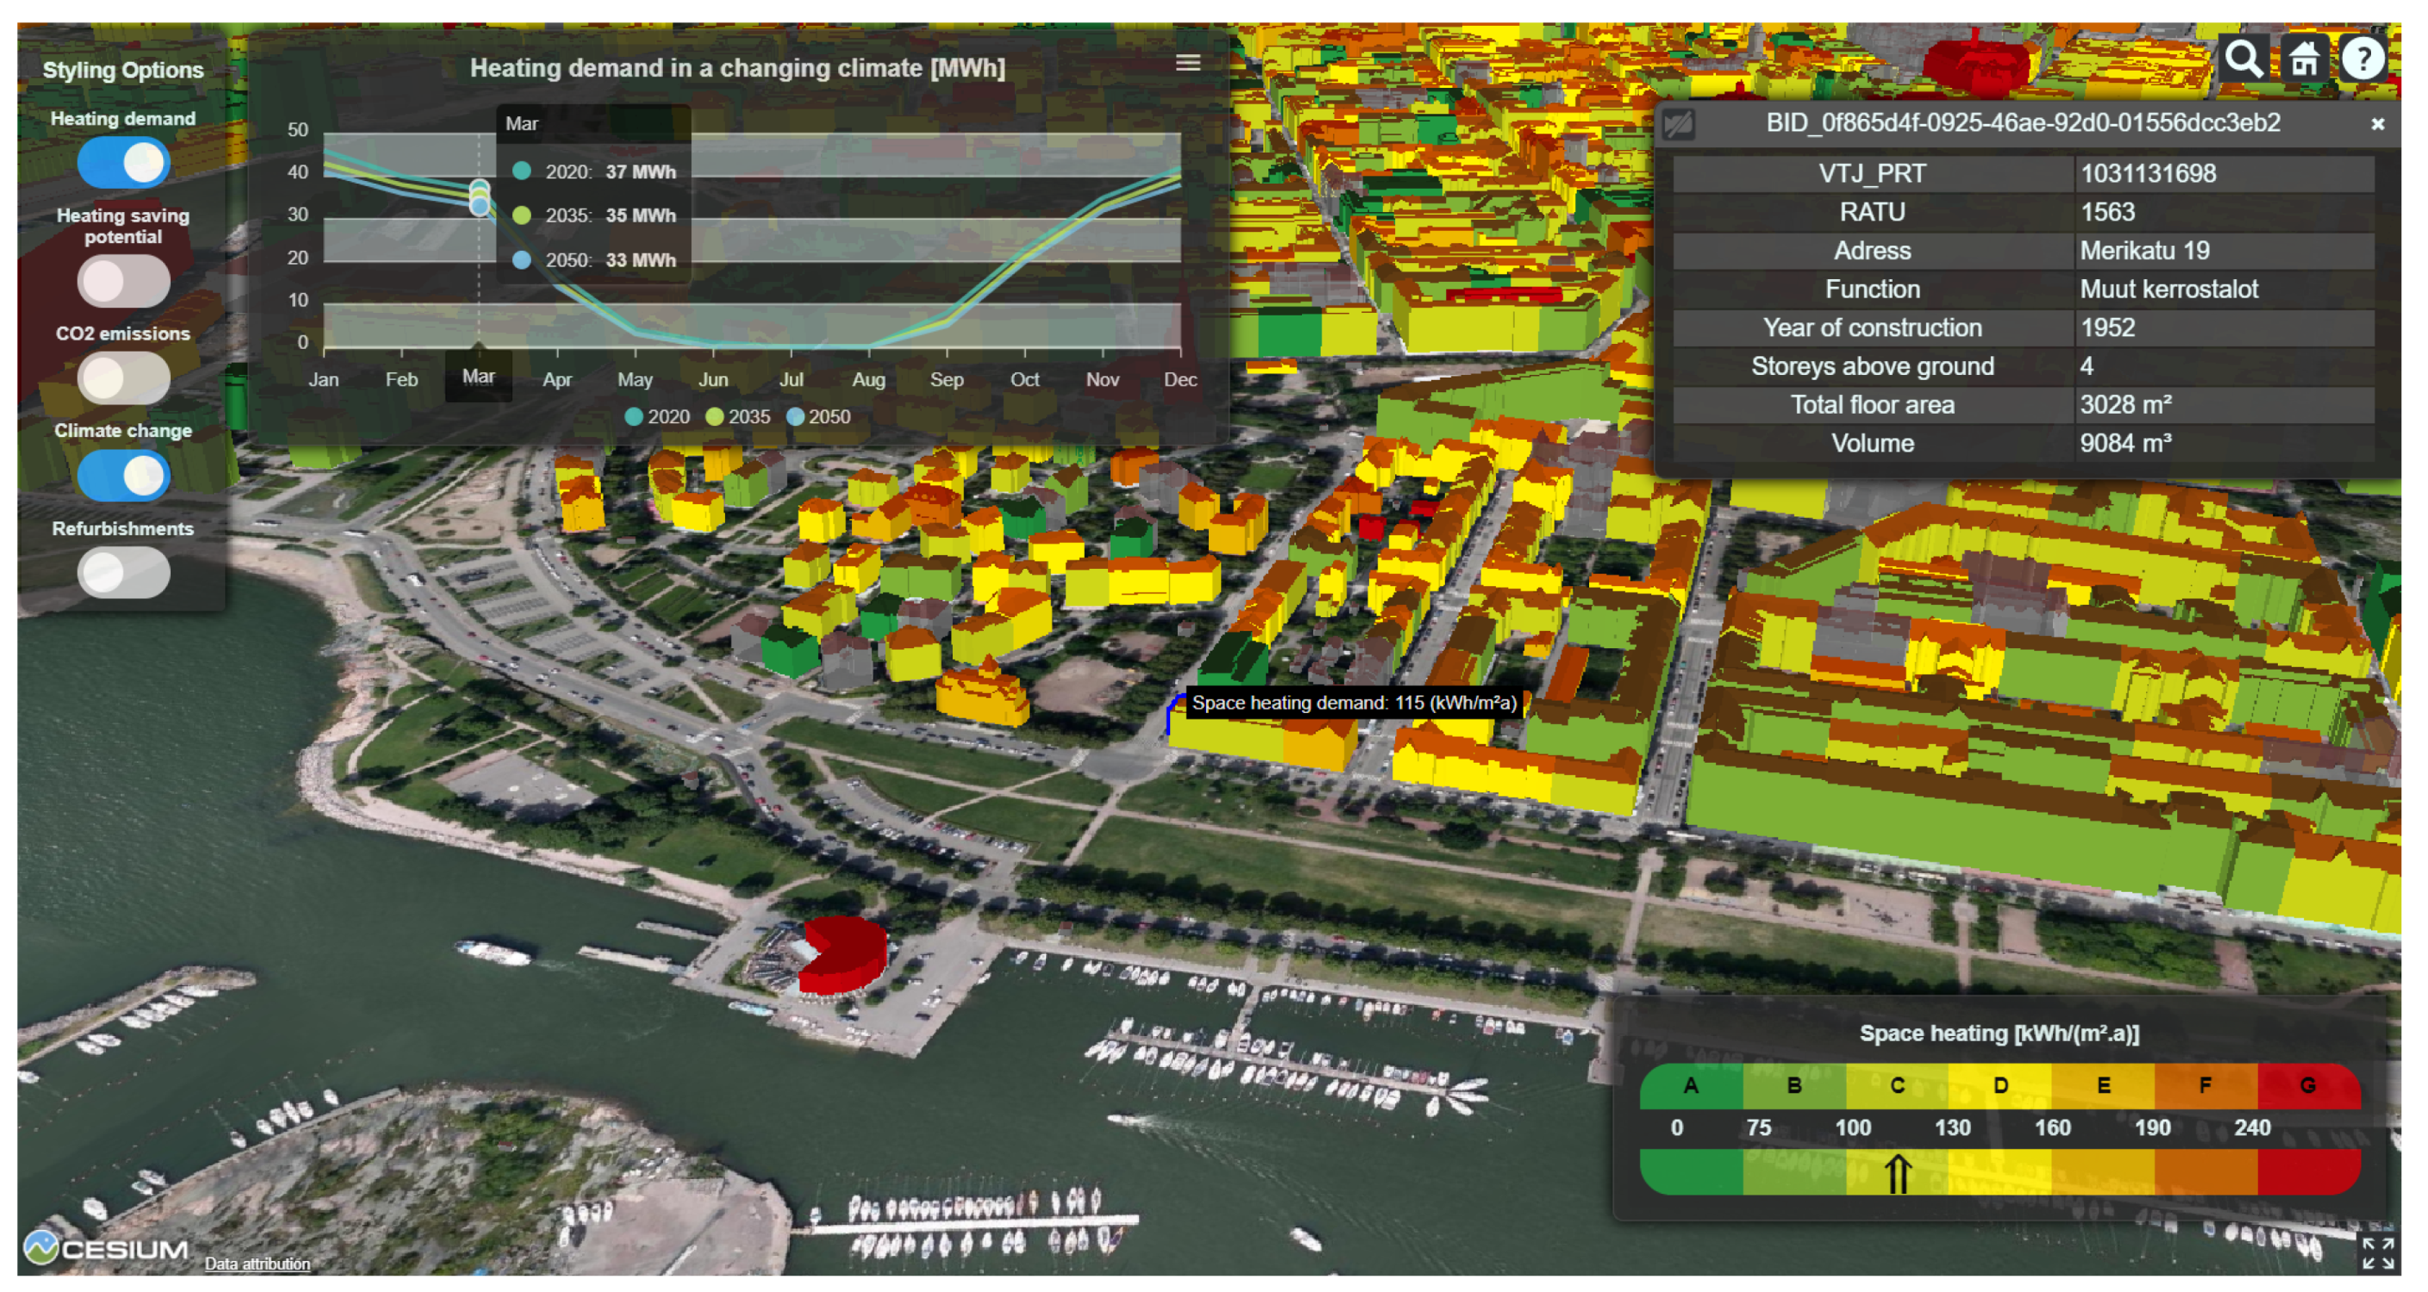
Task: Open the search magnifier tool
Action: coord(2243,59)
